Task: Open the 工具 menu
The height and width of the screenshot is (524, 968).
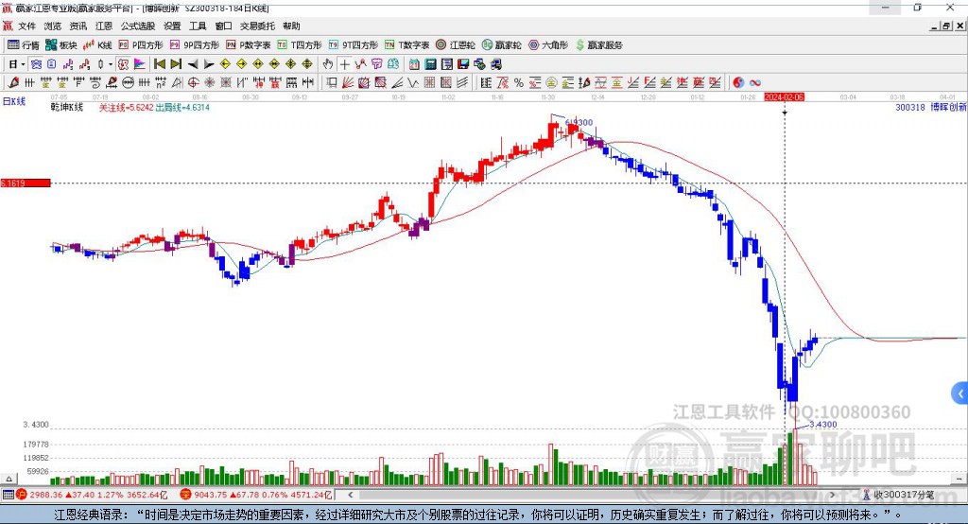Action: point(198,26)
